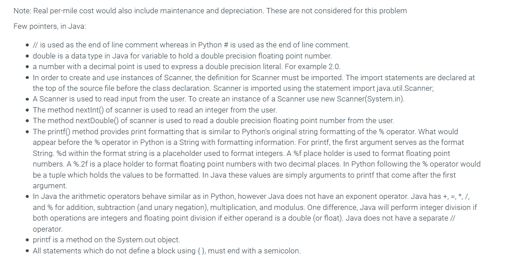The height and width of the screenshot is (260, 506).
Task: Click the bullet about end of line comments
Action: [x=191, y=45]
